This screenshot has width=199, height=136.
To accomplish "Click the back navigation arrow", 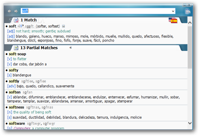I will click(x=9, y=11).
